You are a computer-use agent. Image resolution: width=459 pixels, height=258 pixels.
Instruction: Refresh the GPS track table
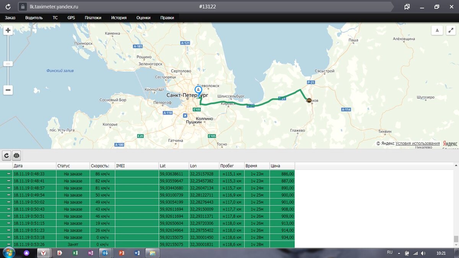(7, 156)
